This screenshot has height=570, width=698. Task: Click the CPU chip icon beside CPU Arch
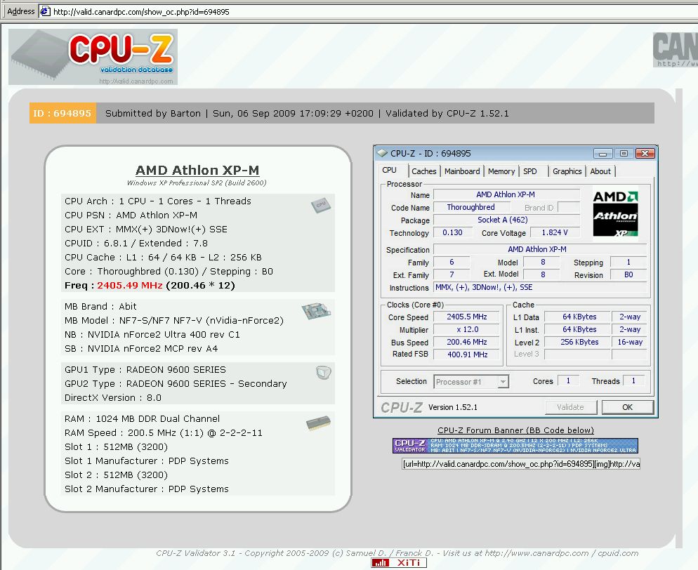(x=321, y=205)
